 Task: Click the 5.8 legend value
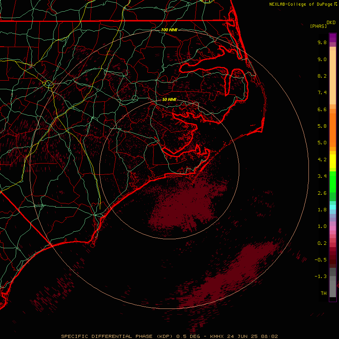pos(322,126)
